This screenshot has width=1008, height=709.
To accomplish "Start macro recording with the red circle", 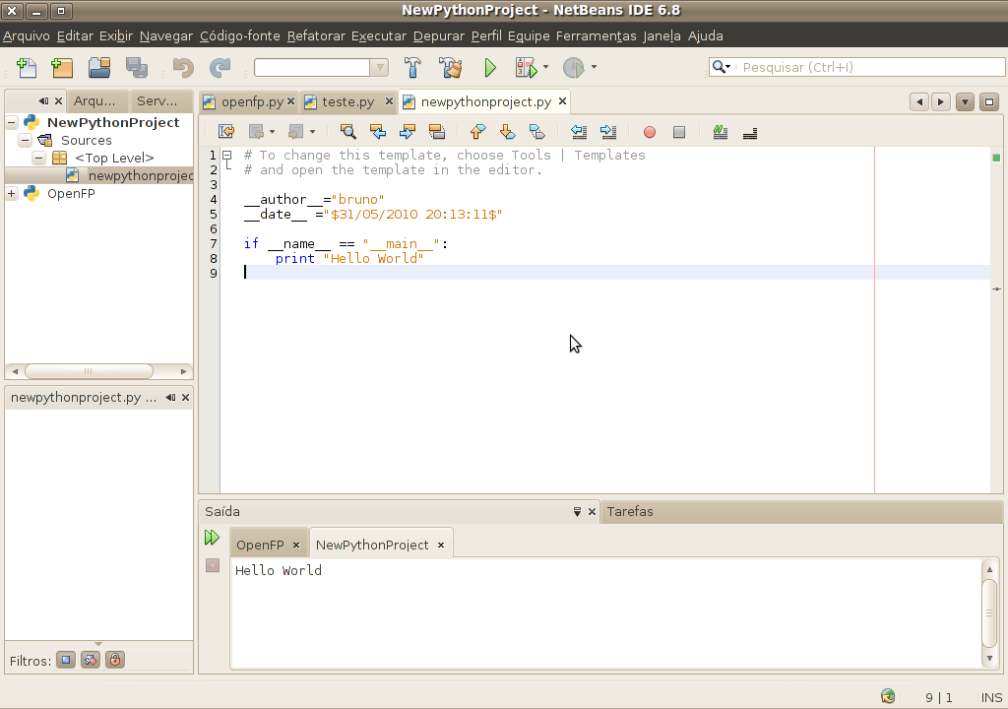I will pos(650,132).
